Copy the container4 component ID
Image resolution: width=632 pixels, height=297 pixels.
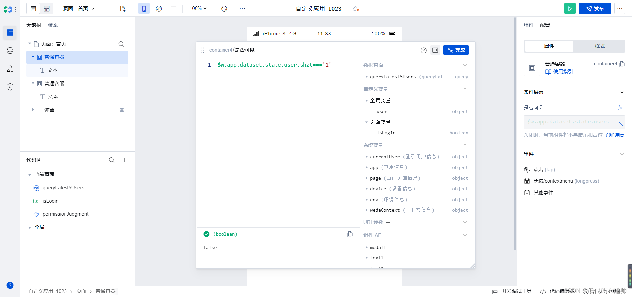click(622, 64)
